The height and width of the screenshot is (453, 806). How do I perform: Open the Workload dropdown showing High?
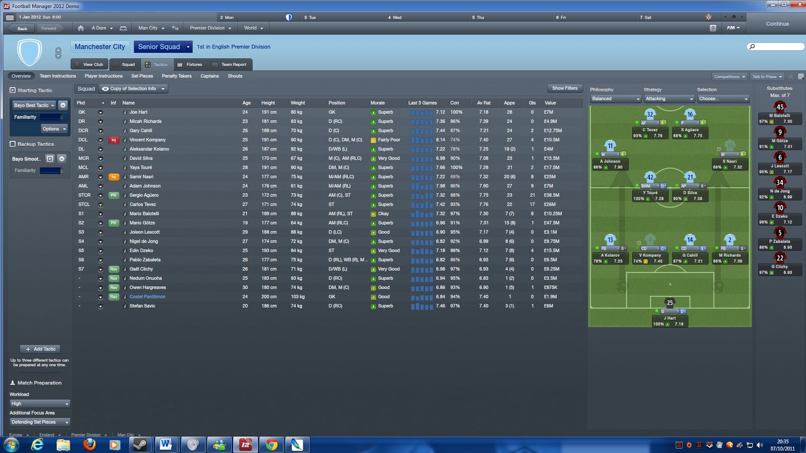click(x=39, y=403)
